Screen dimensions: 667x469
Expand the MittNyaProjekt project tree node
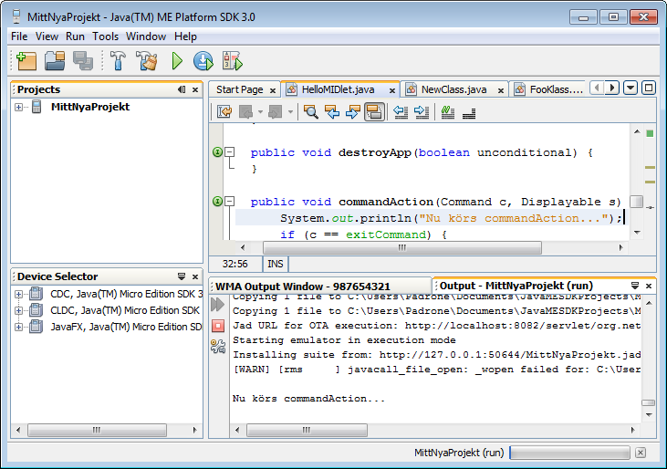point(18,107)
